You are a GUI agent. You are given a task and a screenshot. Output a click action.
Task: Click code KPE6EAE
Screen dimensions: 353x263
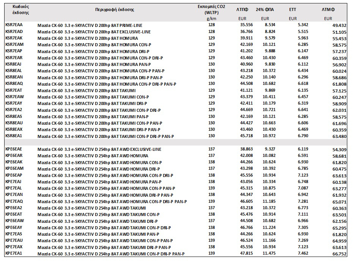14,149
